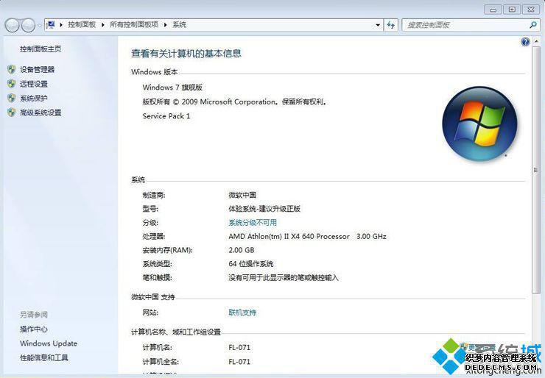Select 控制面板 breadcrumb segment
Screen dimensions: 545x378
[x=82, y=25]
